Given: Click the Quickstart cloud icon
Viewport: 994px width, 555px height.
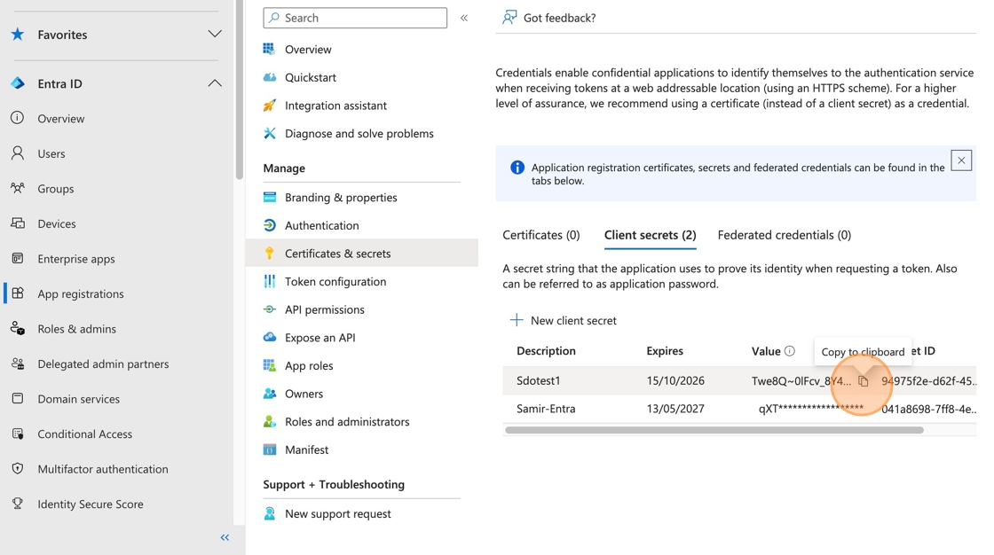Looking at the screenshot, I should (x=270, y=77).
